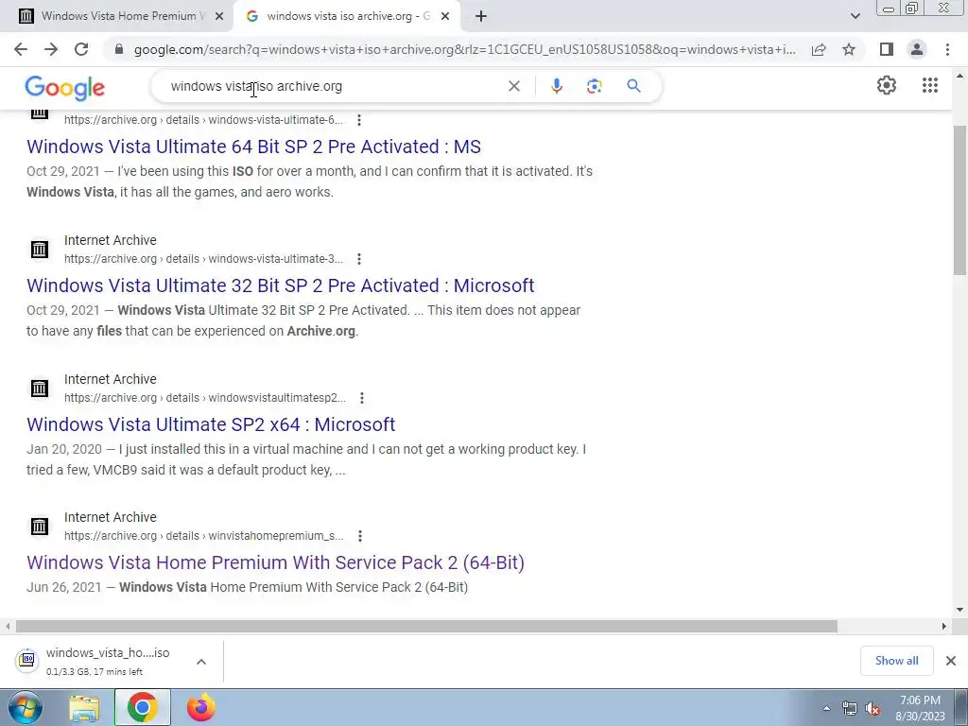Click the Internet Archive favicon of the SP2 x64 result

pos(40,389)
